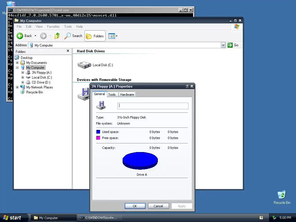Select My Documents in the Folders tree

coord(37,63)
